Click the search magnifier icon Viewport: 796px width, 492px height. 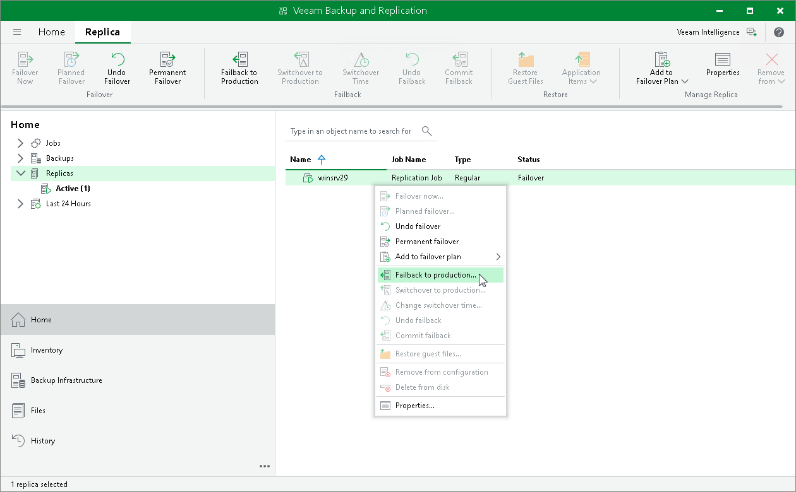(x=427, y=131)
